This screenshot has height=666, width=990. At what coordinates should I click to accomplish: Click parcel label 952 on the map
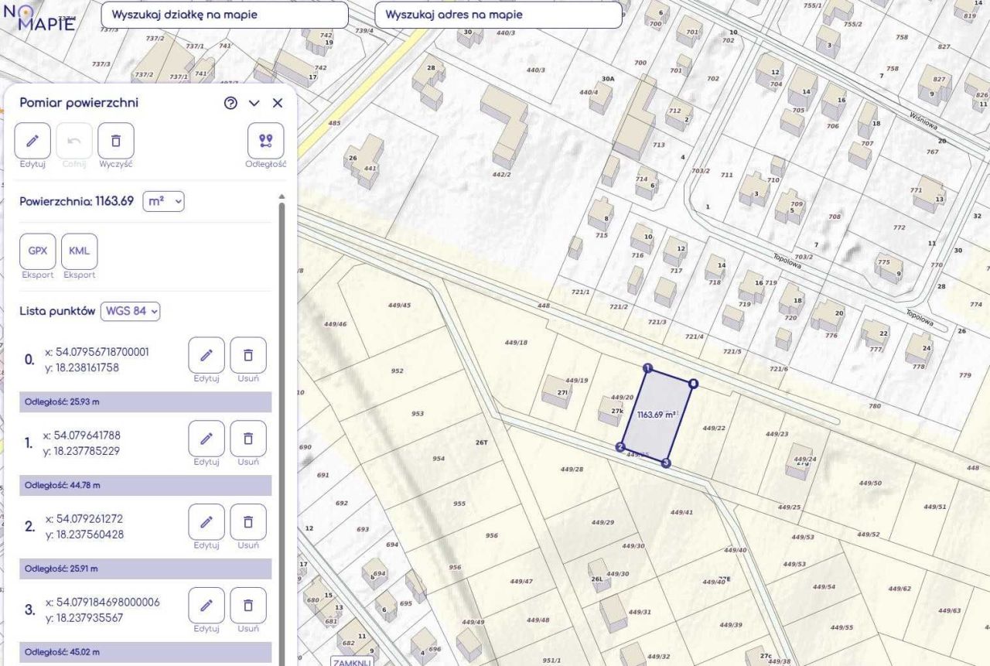click(x=397, y=371)
